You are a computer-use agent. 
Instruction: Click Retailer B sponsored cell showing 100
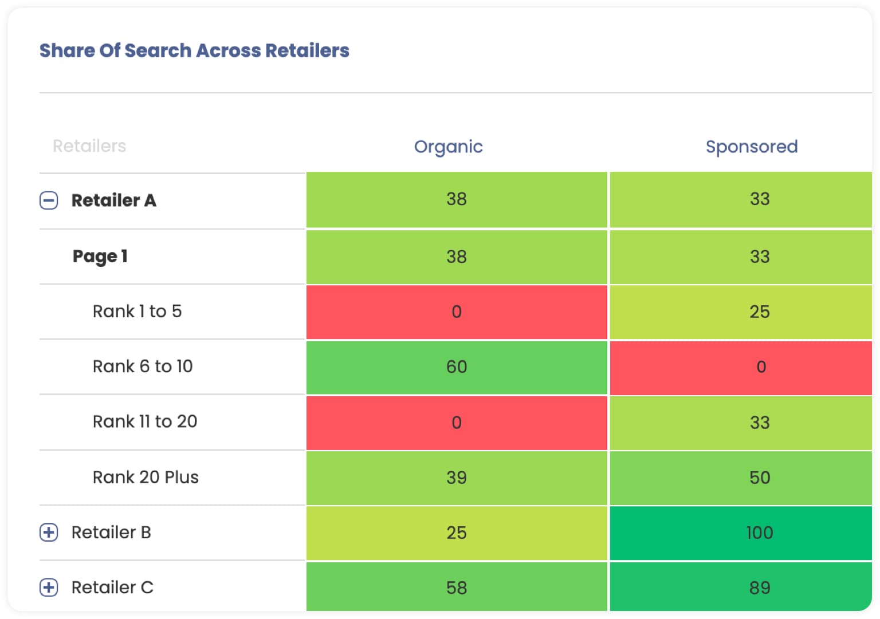click(760, 533)
